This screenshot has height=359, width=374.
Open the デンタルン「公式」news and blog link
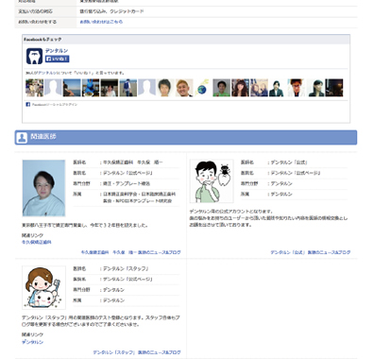click(x=311, y=252)
